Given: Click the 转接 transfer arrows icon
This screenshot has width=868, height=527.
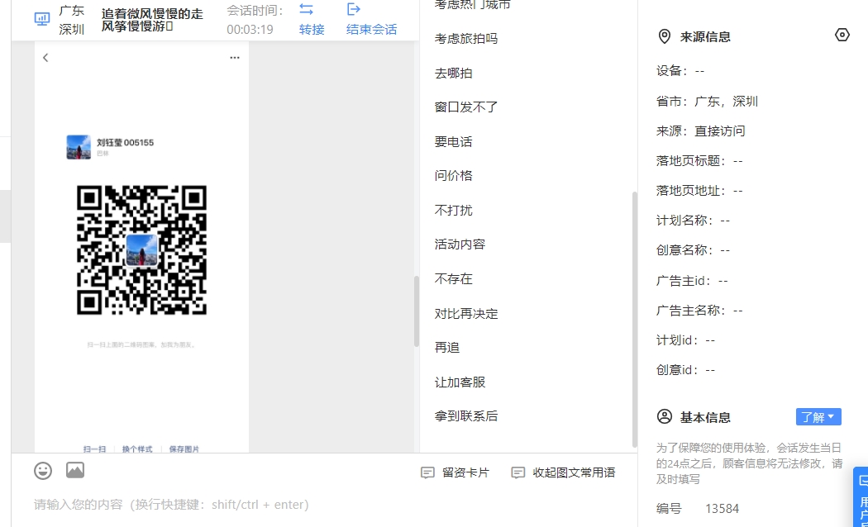Looking at the screenshot, I should point(306,9).
